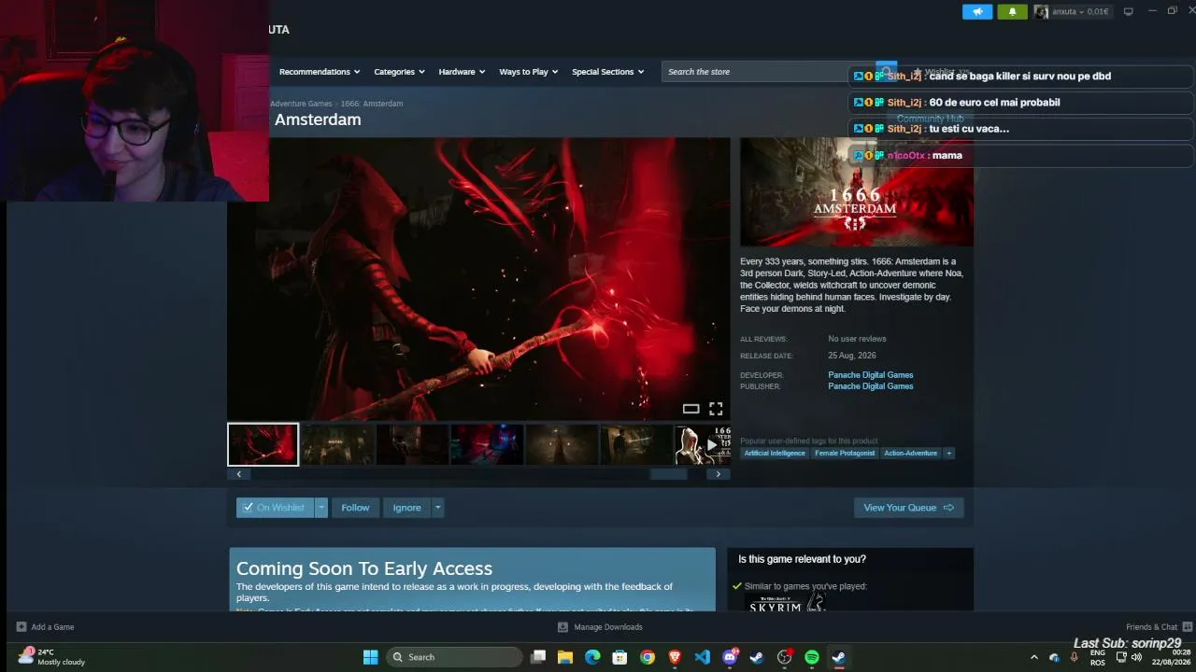
Task: Toggle theater mode on the media player
Action: [x=691, y=409]
